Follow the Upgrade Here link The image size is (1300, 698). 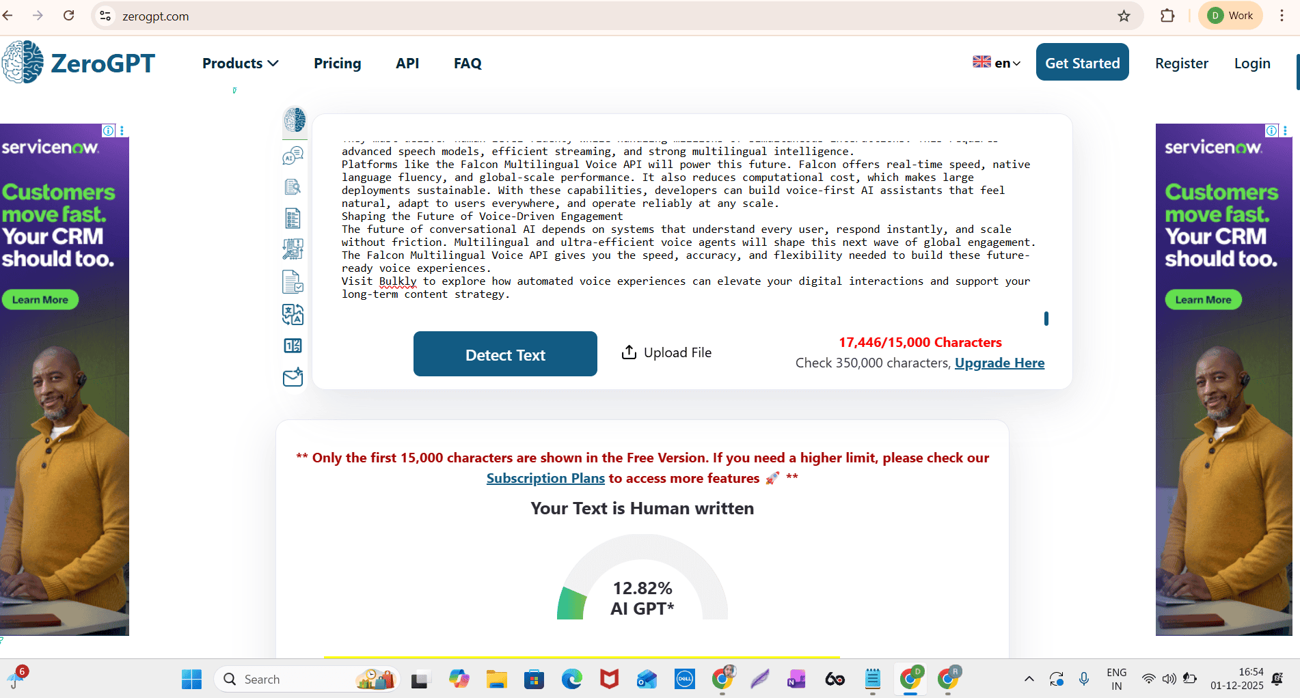point(999,363)
